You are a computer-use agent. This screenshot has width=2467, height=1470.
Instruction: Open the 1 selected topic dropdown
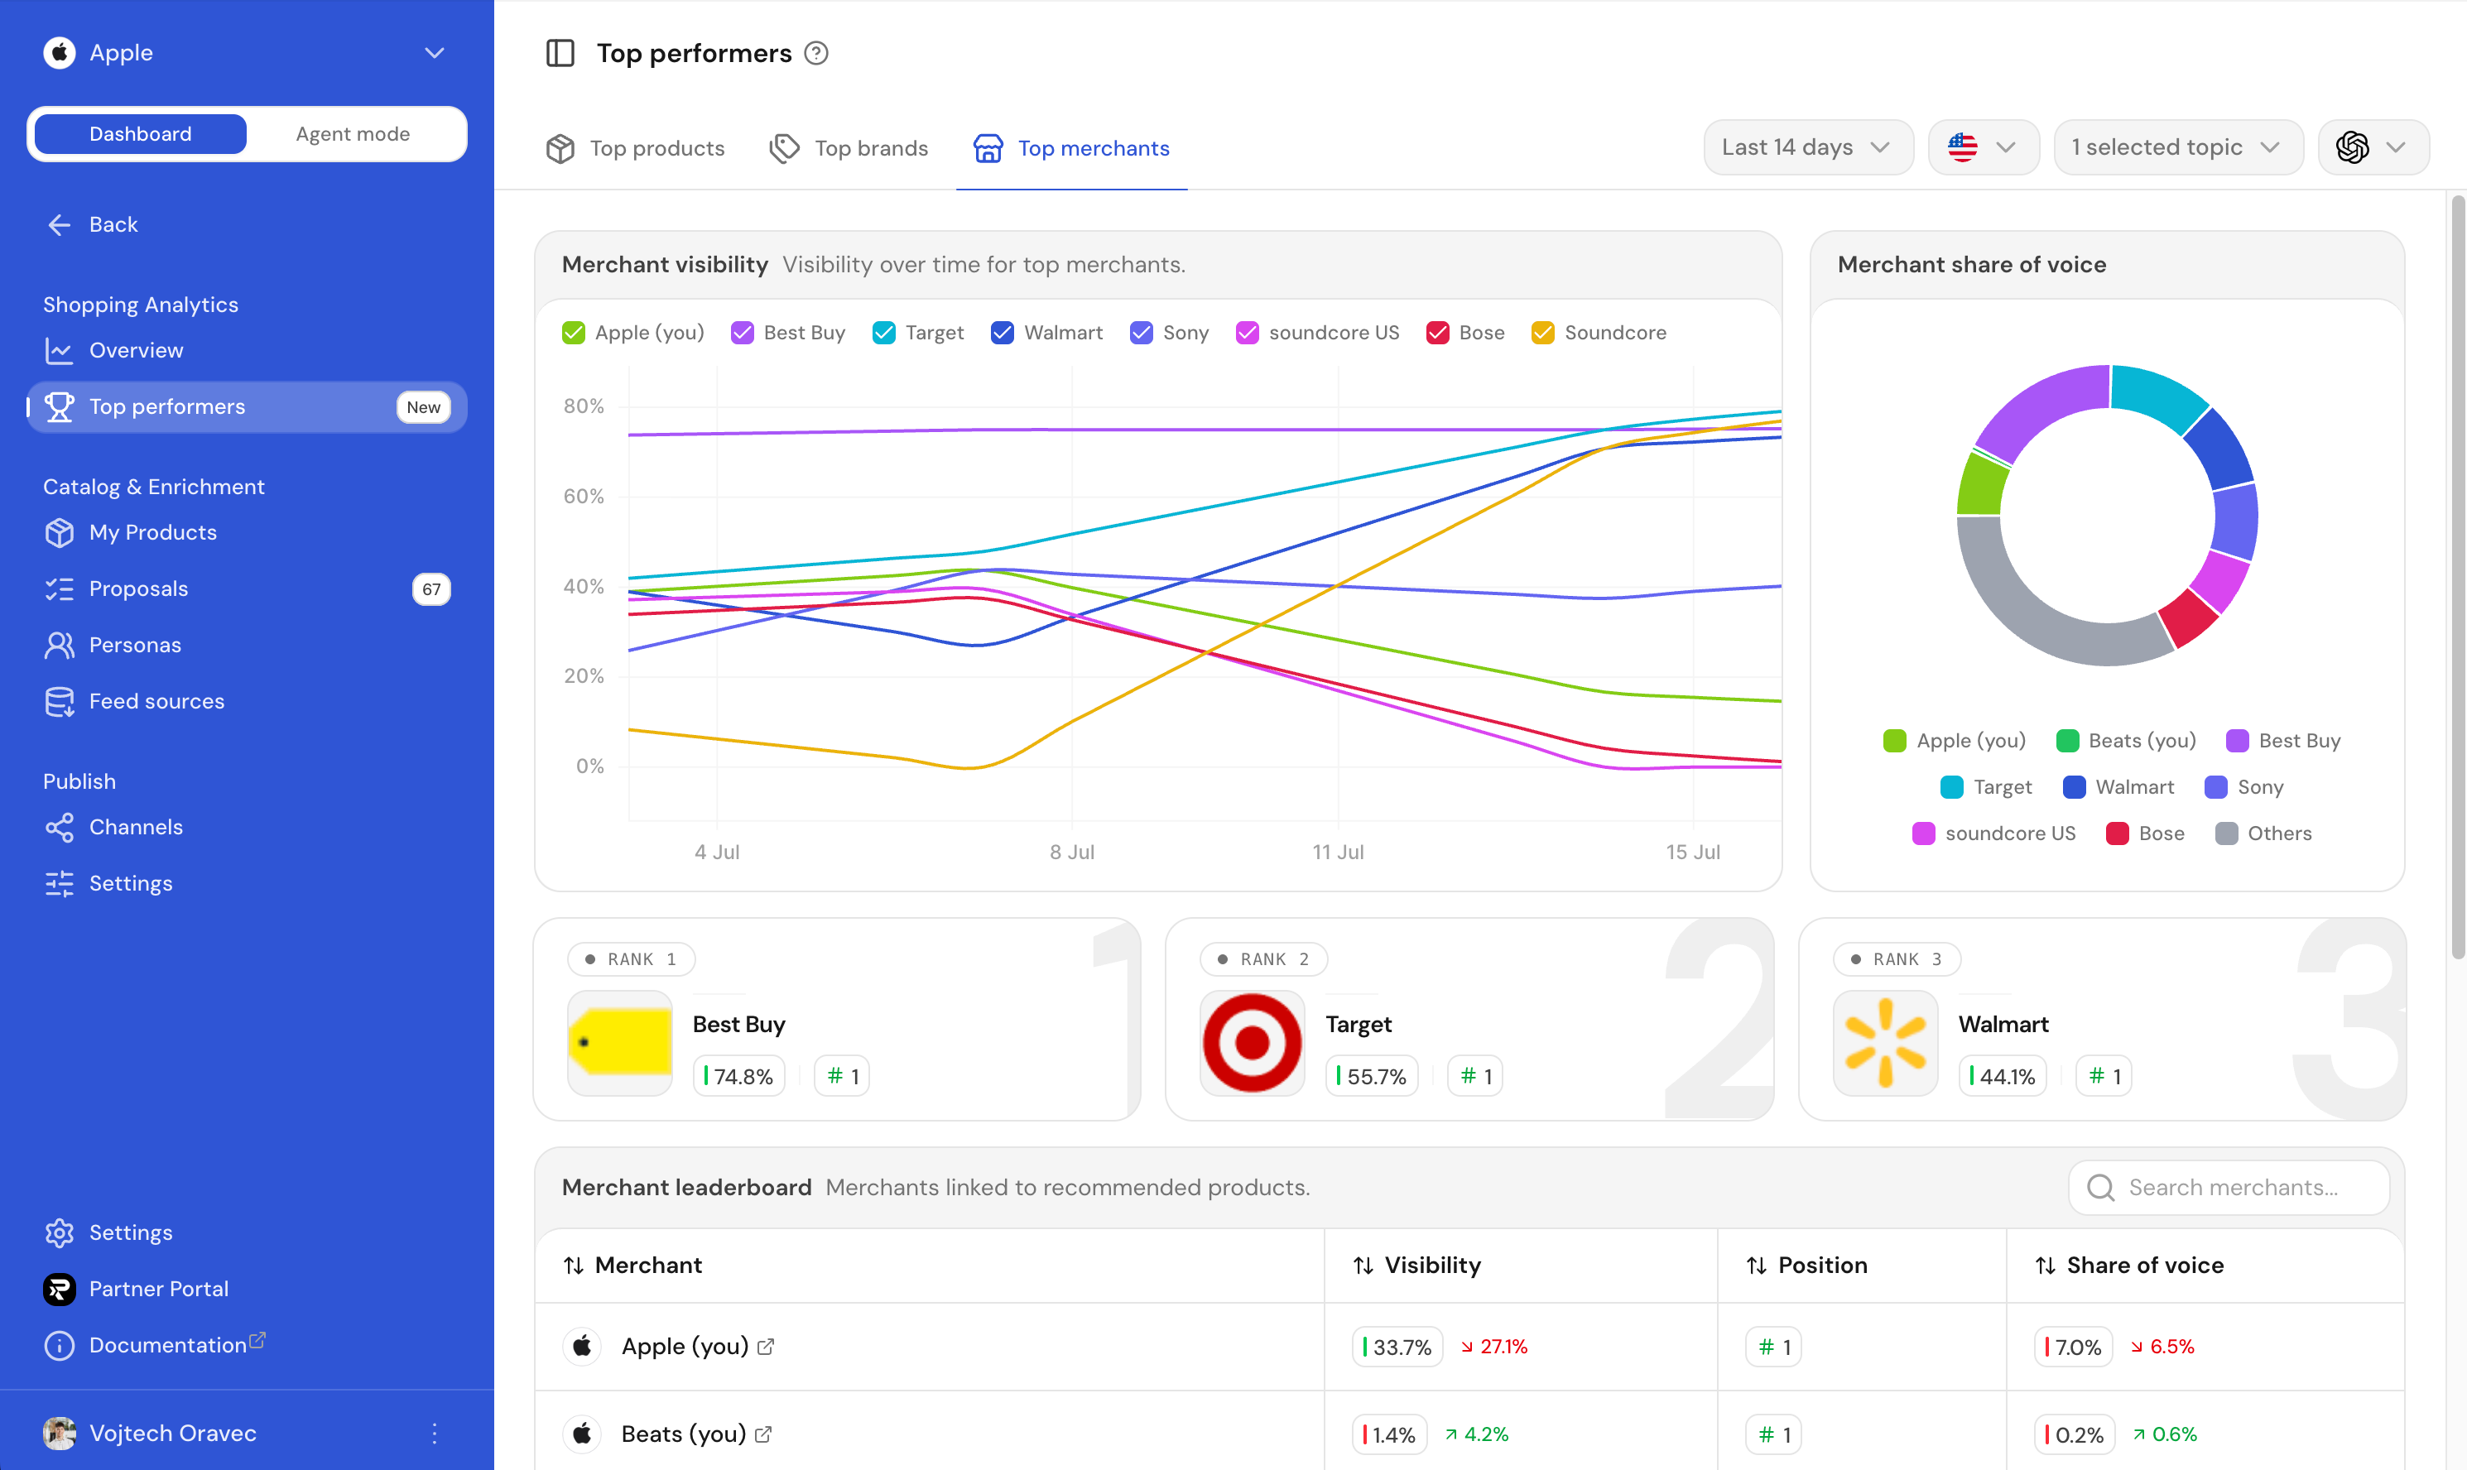(2178, 147)
